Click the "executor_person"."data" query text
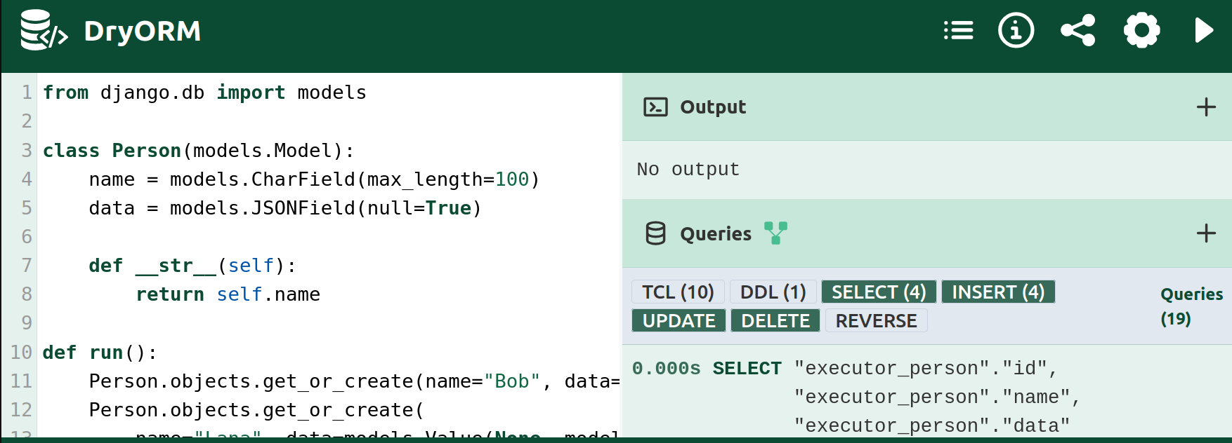1232x443 pixels. click(931, 426)
